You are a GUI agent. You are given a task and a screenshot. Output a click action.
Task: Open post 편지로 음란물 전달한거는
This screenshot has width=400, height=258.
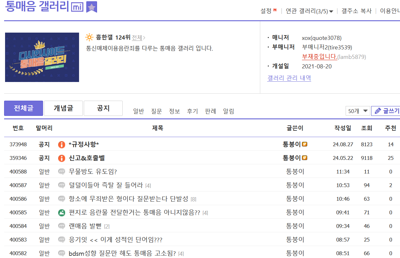point(134,212)
